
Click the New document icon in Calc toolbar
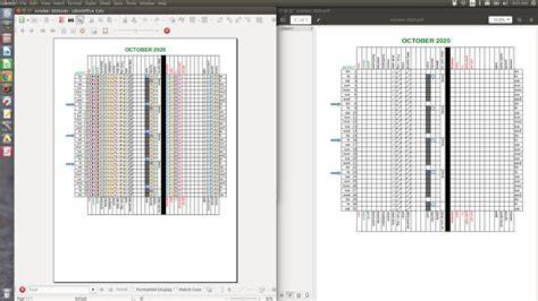click(x=22, y=20)
